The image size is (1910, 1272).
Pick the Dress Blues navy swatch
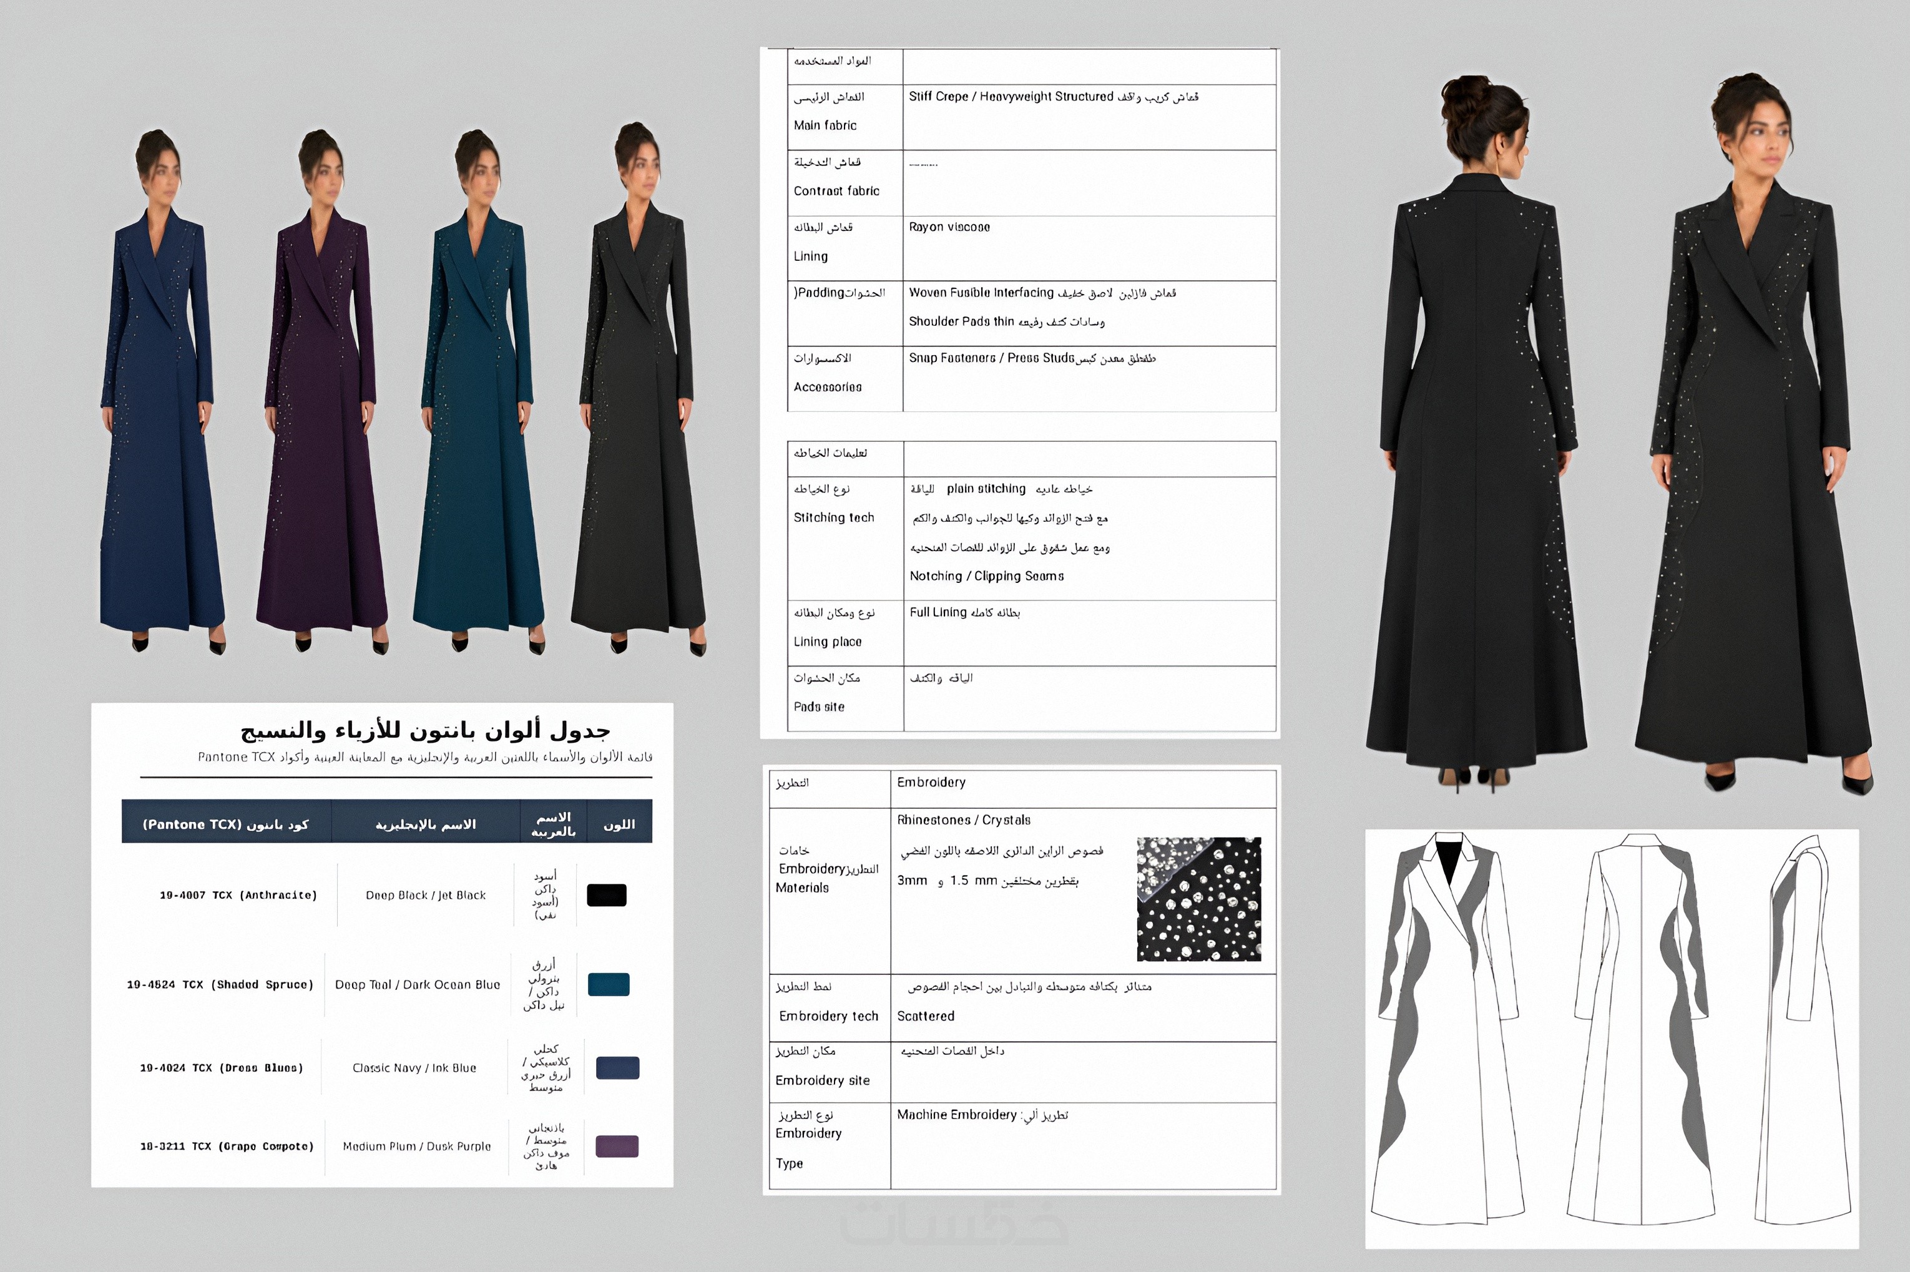pos(617,1067)
